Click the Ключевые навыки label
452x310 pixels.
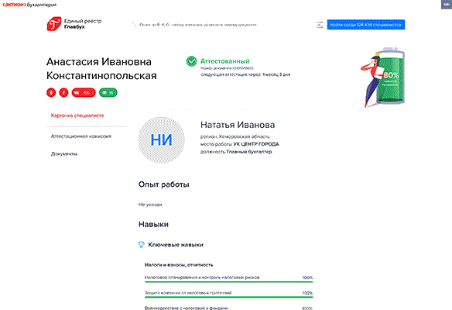click(176, 245)
